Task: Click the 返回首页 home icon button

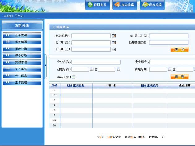Action: point(97,5)
